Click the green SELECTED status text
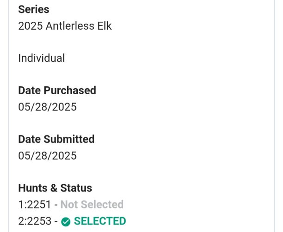The width and height of the screenshot is (283, 232). (100, 221)
